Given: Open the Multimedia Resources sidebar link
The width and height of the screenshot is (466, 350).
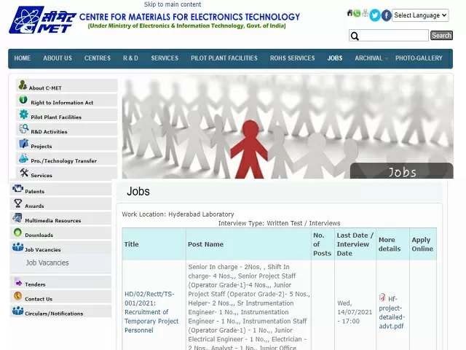Looking at the screenshot, I should tap(53, 220).
